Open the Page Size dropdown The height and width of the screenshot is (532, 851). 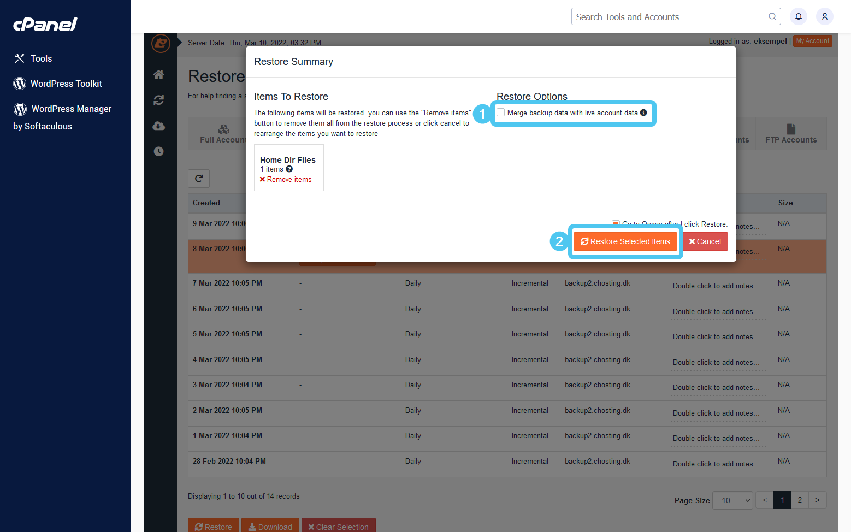point(732,500)
